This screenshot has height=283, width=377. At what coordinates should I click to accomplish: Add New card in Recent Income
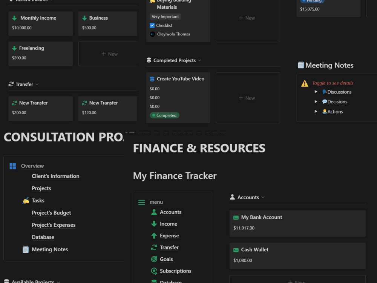click(108, 54)
